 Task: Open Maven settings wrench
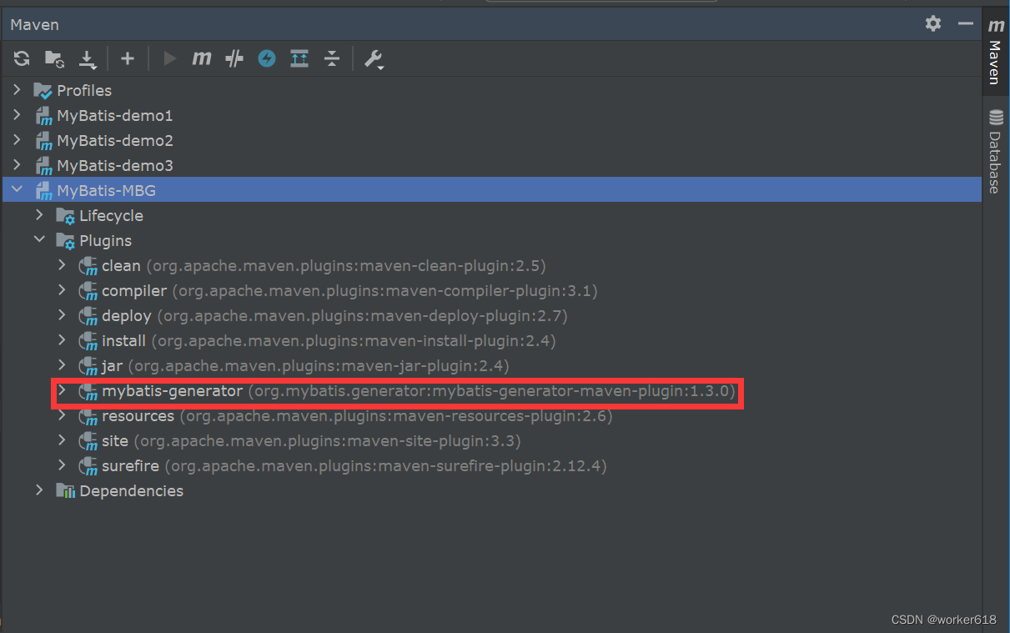[374, 58]
